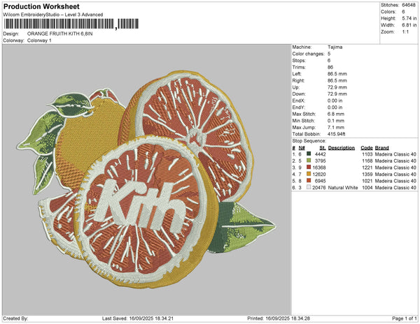Click thread code 1359
420x324 pixels.
[x=367, y=174]
